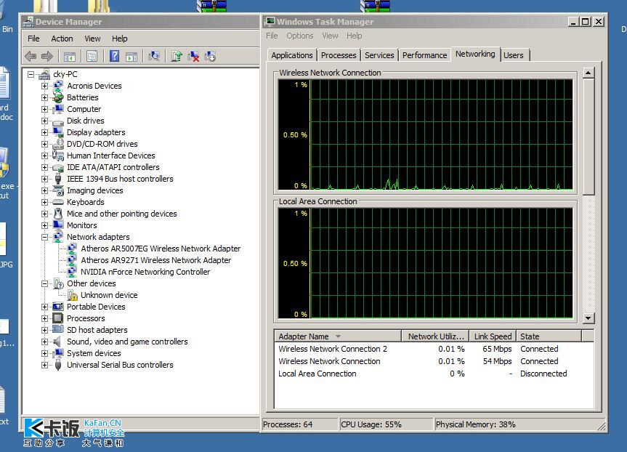Switch to the Processes tab
This screenshot has width=627, height=452.
tap(339, 55)
